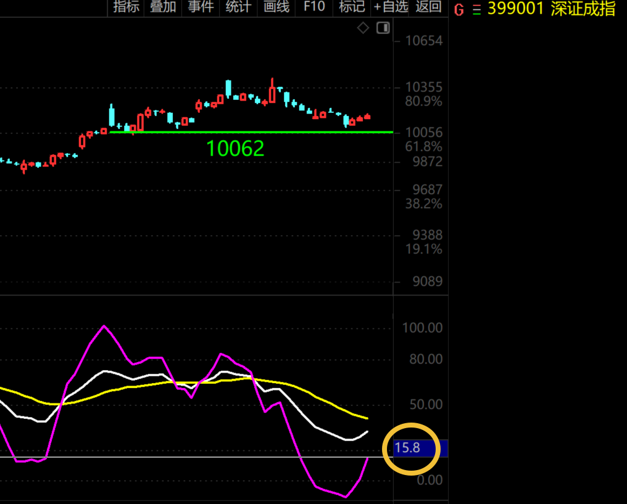Open the 事件 events menu
The width and height of the screenshot is (627, 504).
201,7
